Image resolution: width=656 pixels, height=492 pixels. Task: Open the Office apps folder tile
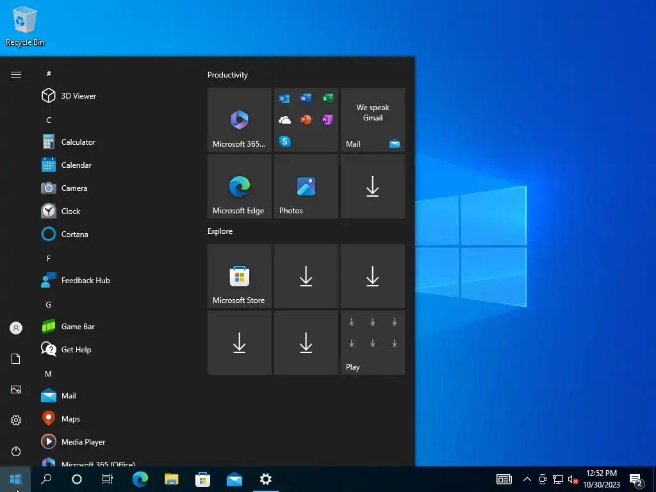click(x=306, y=120)
